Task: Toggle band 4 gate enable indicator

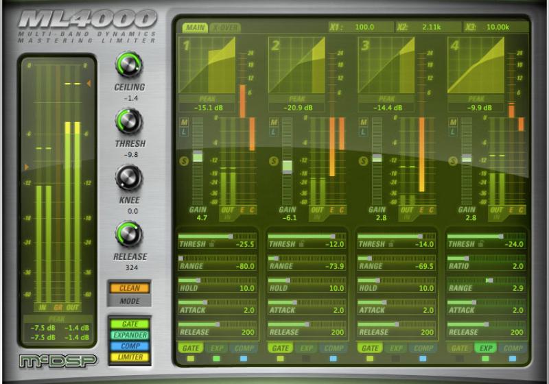Action: (460, 359)
